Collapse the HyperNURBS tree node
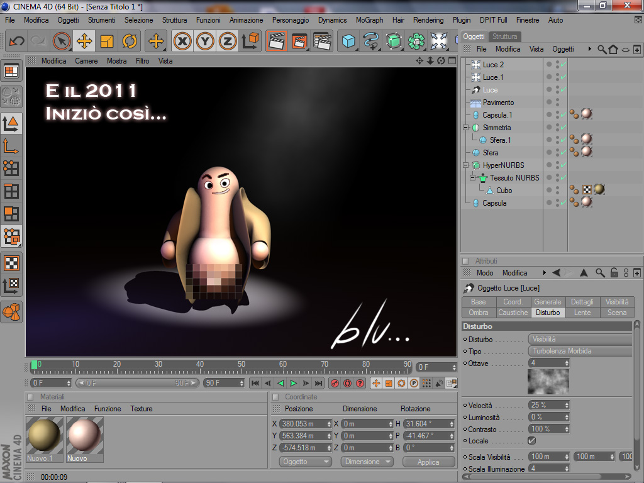This screenshot has height=483, width=644. pyautogui.click(x=466, y=165)
